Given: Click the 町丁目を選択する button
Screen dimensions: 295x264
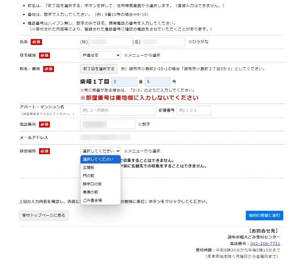Looking at the screenshot, I should [99, 69].
